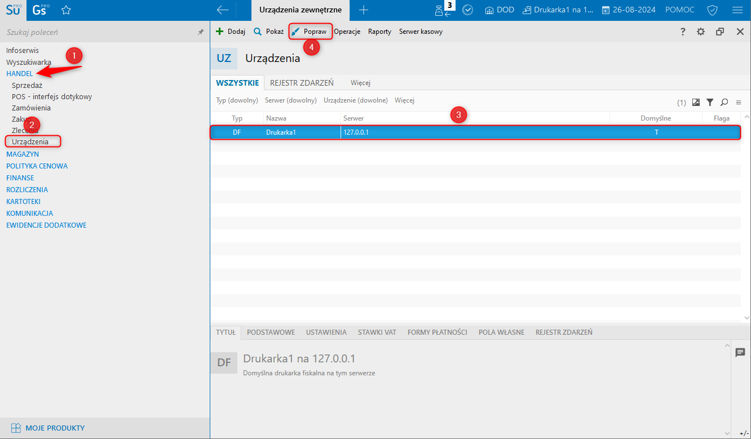
Task: Open the DOD branch selector
Action: pos(500,10)
